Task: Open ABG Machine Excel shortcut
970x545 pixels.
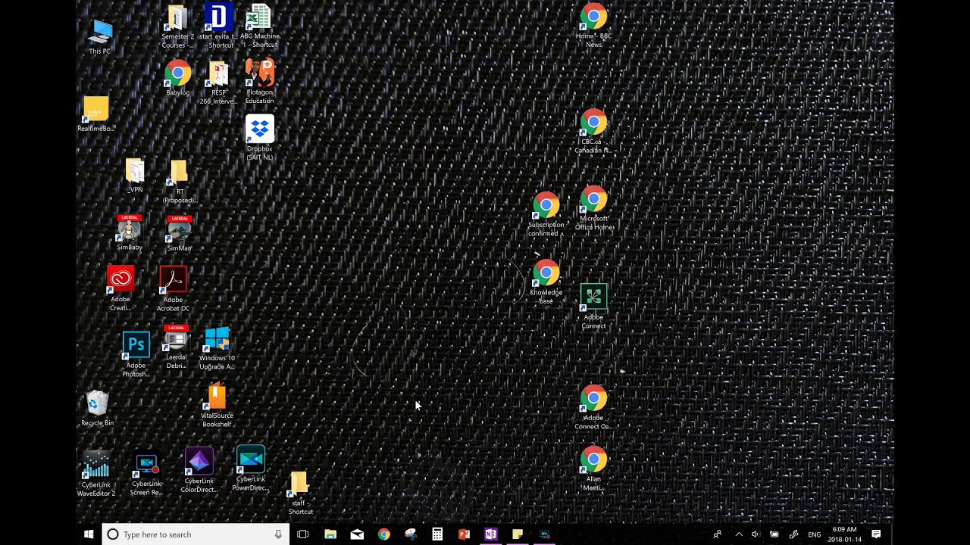Action: [259, 27]
